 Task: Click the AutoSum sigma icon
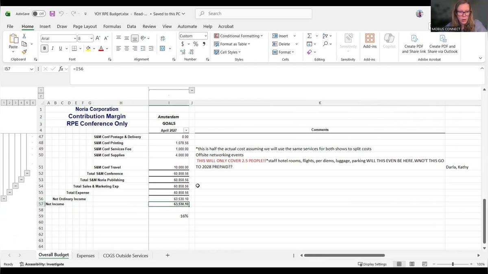[x=309, y=36]
